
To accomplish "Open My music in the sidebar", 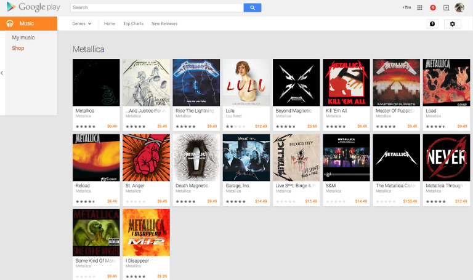I will coord(23,38).
